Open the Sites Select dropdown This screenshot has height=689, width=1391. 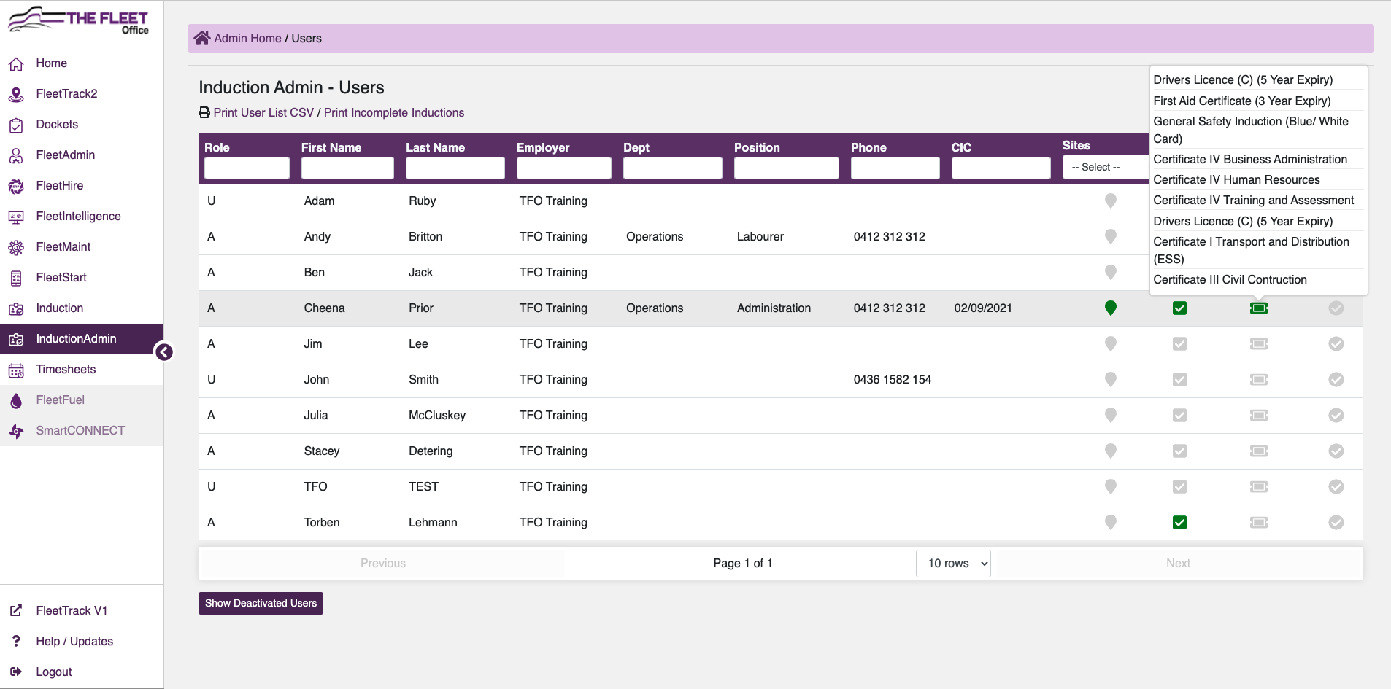tap(1106, 167)
